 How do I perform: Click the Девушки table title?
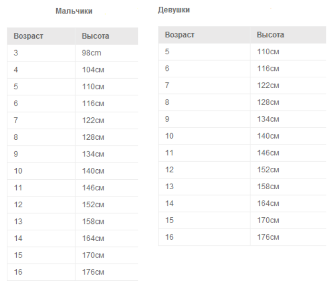click(x=174, y=10)
